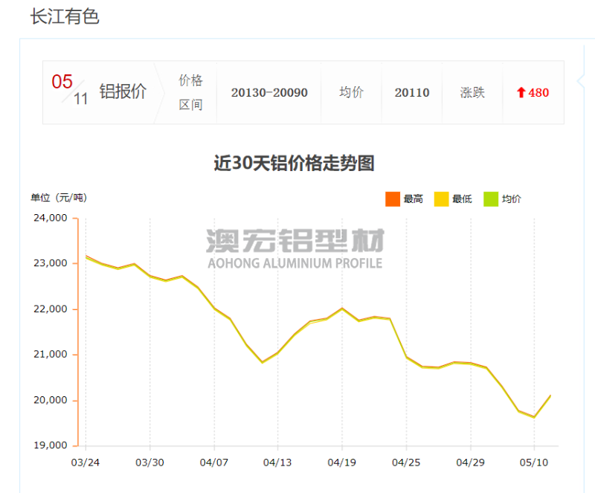Click the average price value 20110

pyautogui.click(x=411, y=92)
